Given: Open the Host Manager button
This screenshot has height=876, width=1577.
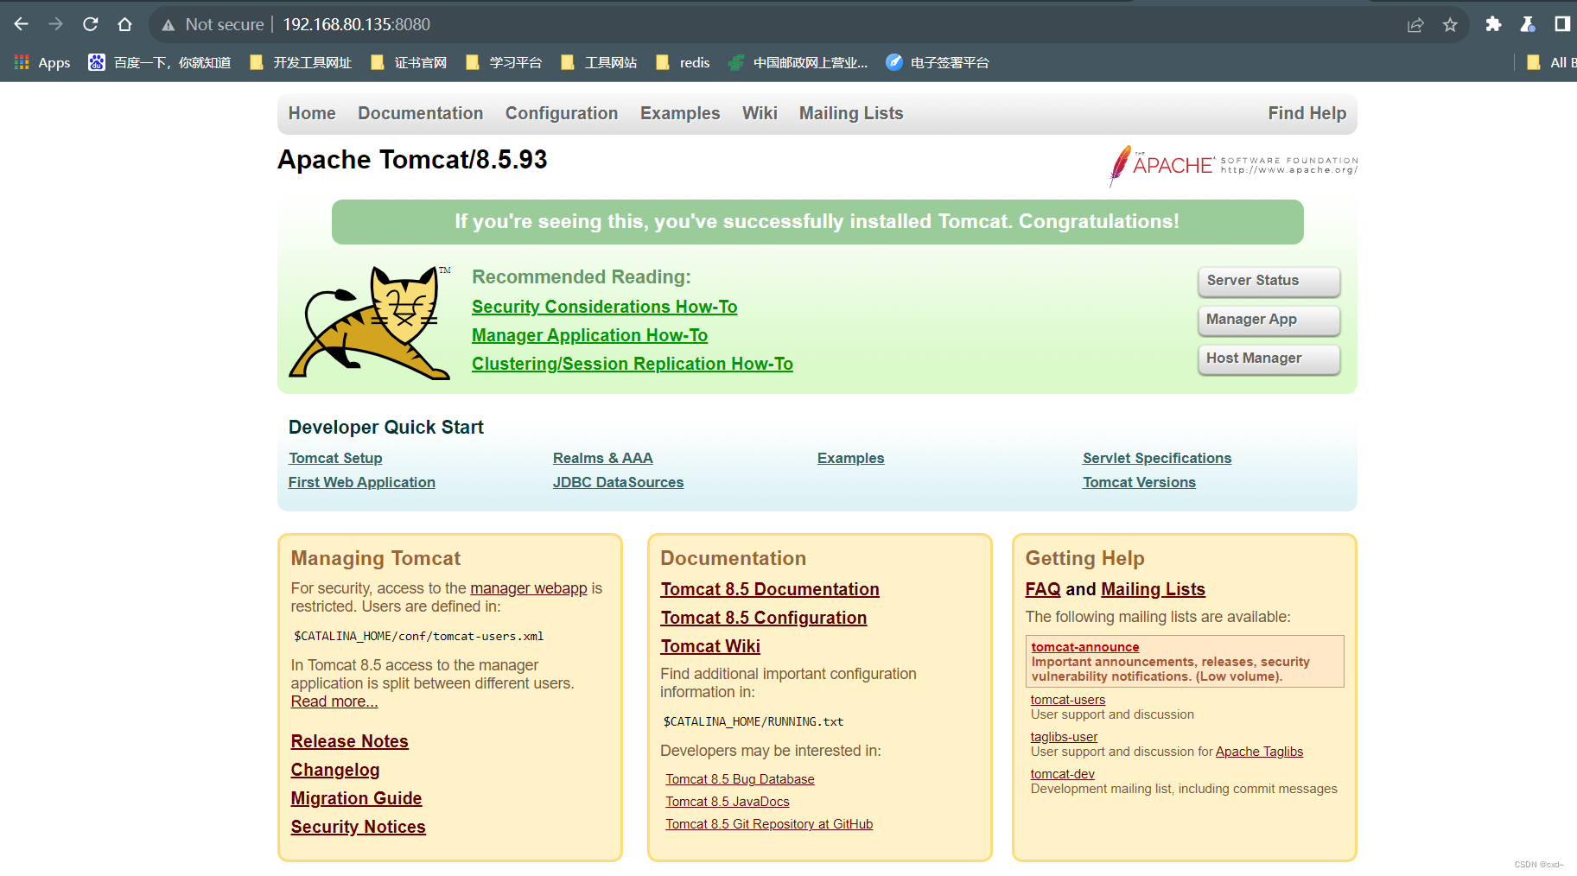Looking at the screenshot, I should (1269, 359).
